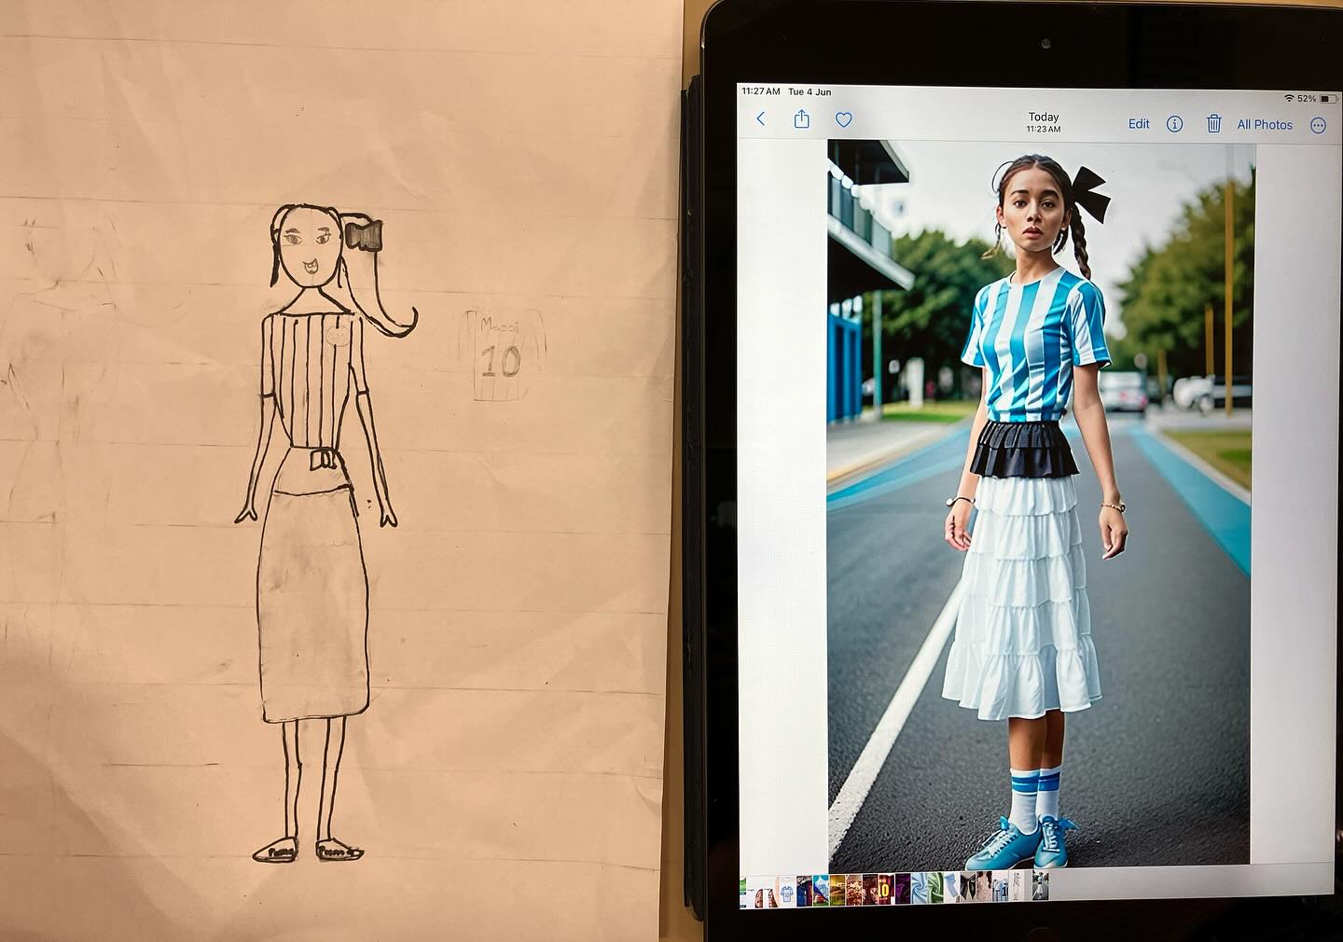Open the more options ellipsis menu
This screenshot has height=942, width=1343.
click(1318, 126)
